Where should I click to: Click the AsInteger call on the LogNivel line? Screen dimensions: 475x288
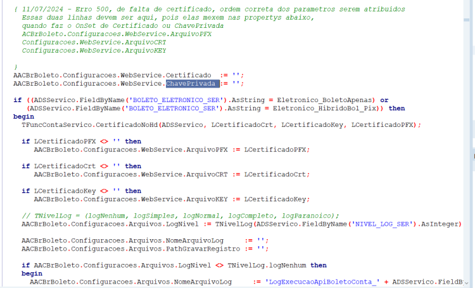click(x=440, y=224)
